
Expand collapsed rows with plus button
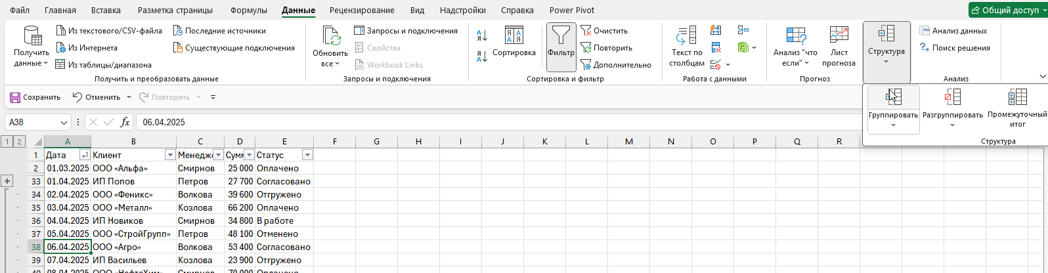pyautogui.click(x=8, y=181)
